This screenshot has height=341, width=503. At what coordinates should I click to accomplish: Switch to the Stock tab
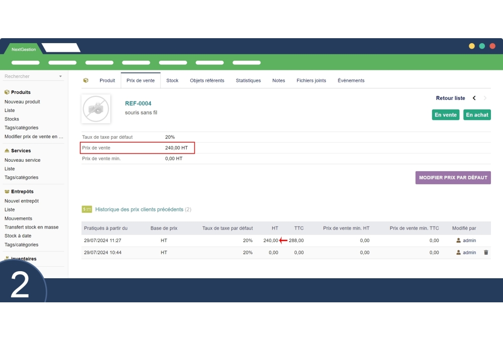click(172, 80)
